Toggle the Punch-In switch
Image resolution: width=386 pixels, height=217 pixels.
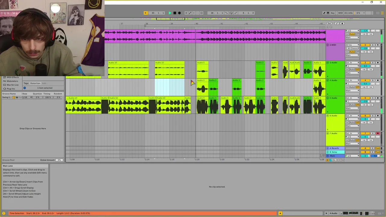227,13
